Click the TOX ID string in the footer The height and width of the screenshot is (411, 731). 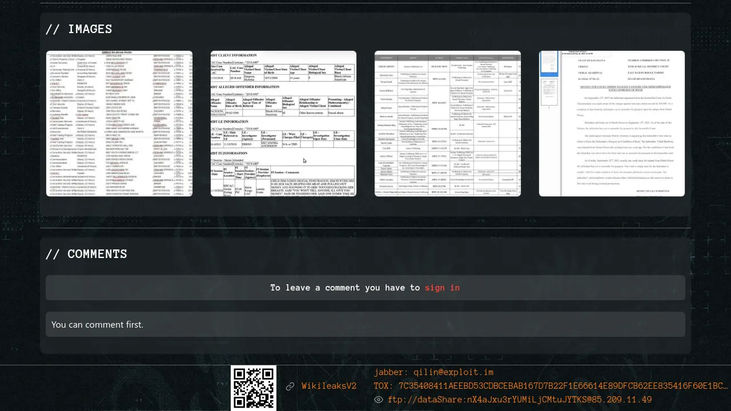563,386
